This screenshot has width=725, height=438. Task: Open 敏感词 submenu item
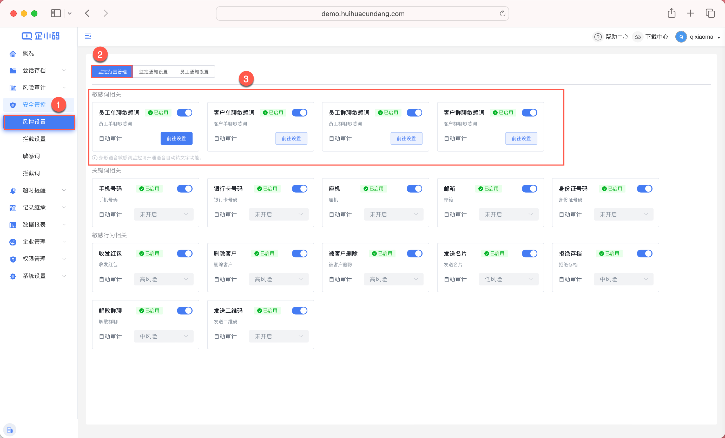click(x=31, y=156)
